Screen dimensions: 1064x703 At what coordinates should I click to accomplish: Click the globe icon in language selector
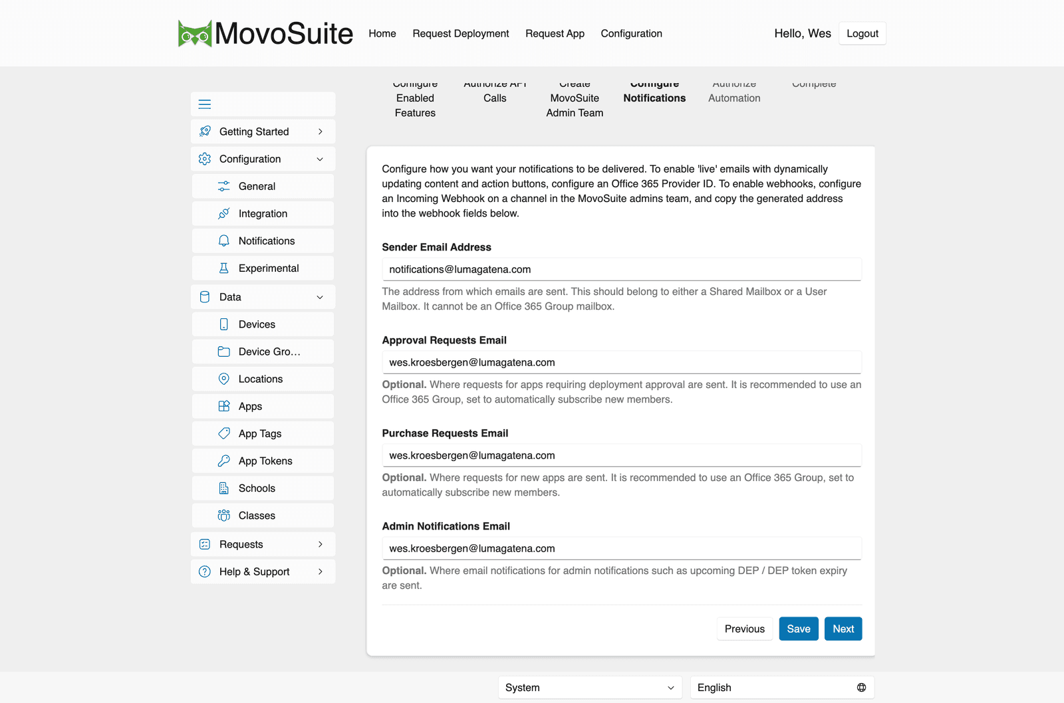click(x=861, y=688)
